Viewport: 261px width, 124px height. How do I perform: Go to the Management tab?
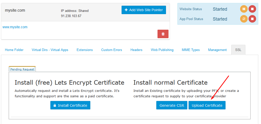point(217,50)
